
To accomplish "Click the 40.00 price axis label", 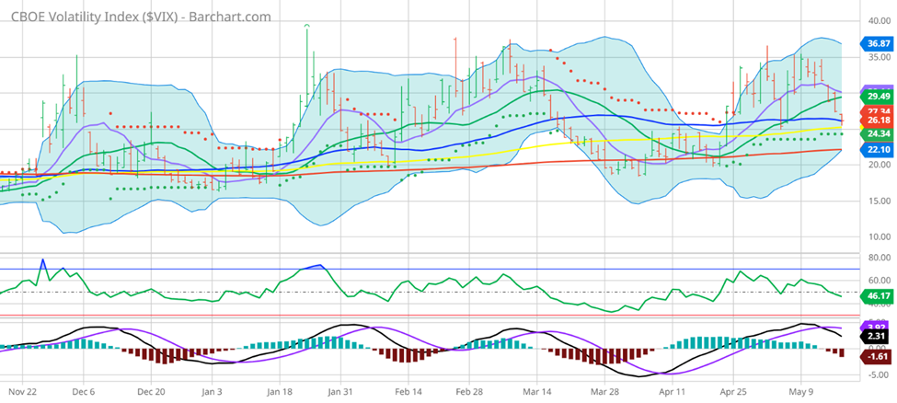I will 878,20.
